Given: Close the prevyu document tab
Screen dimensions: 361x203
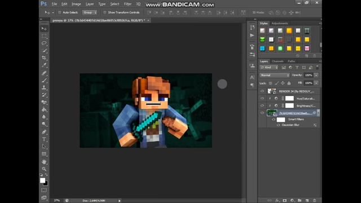Looking at the screenshot, I should pos(148,20).
